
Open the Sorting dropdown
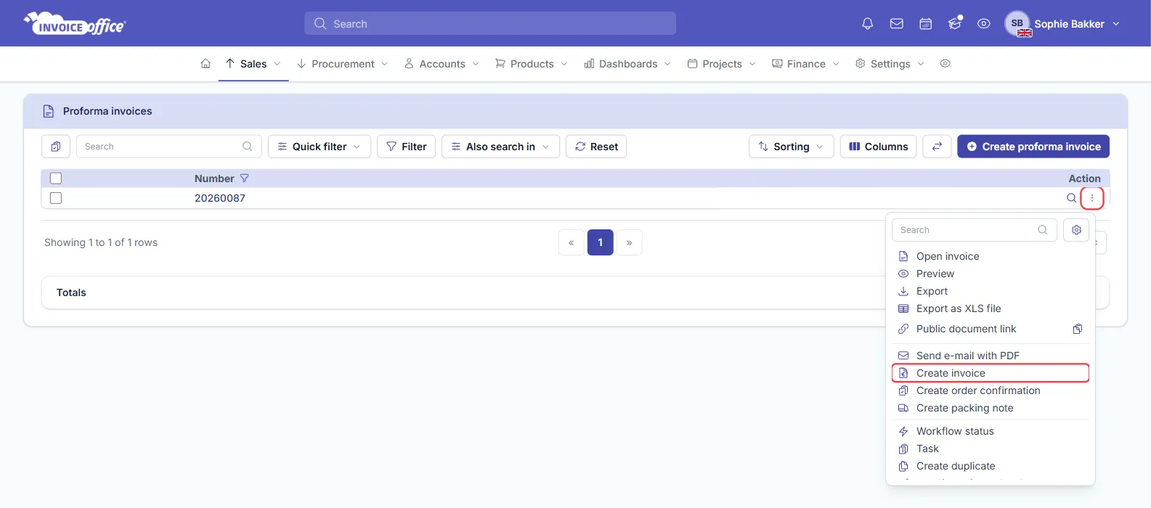(x=791, y=147)
